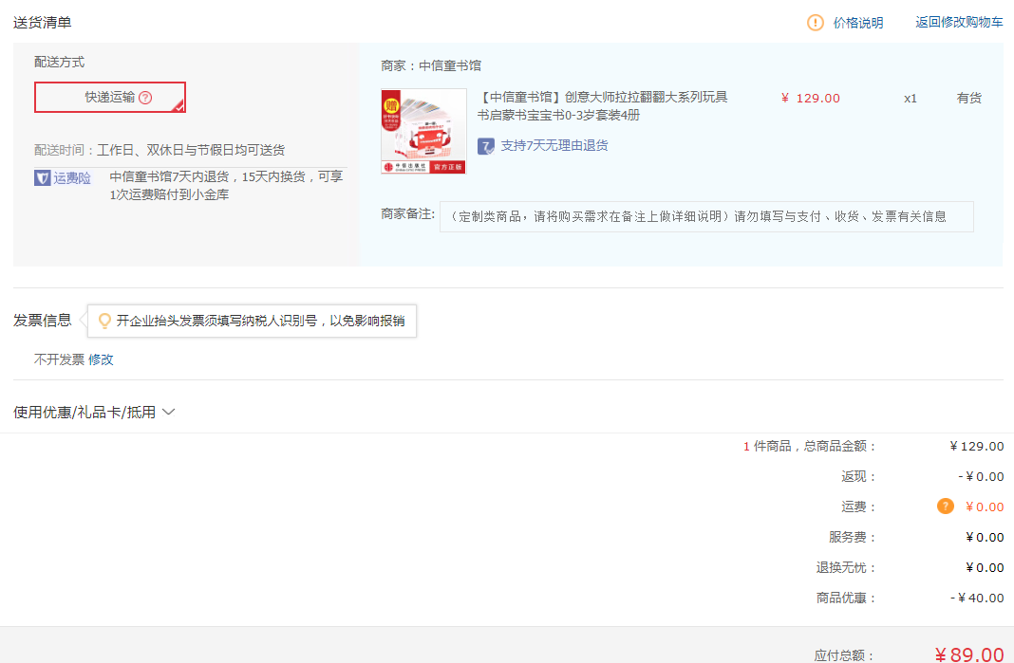Go back via 返回修改购物车

click(959, 22)
